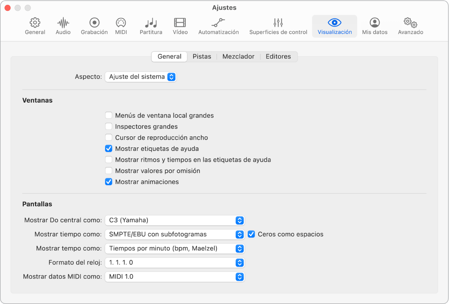Enable Cursor de reproducción ancho
449x304 pixels.
(x=109, y=137)
